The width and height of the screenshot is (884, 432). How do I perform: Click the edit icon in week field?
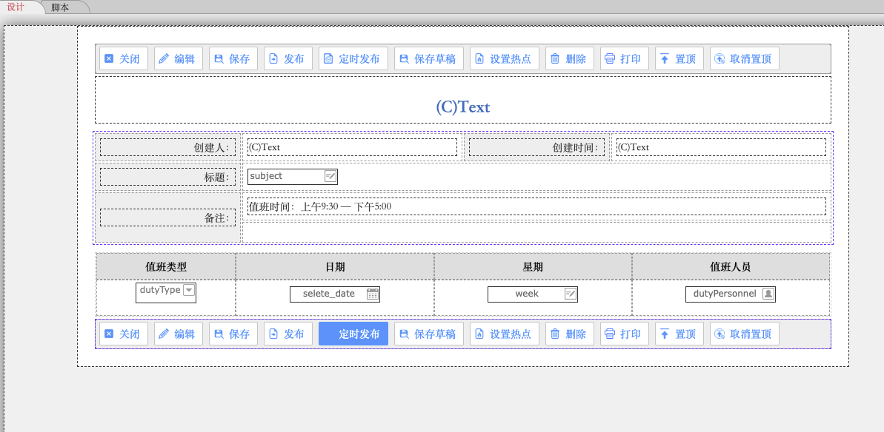(x=571, y=294)
